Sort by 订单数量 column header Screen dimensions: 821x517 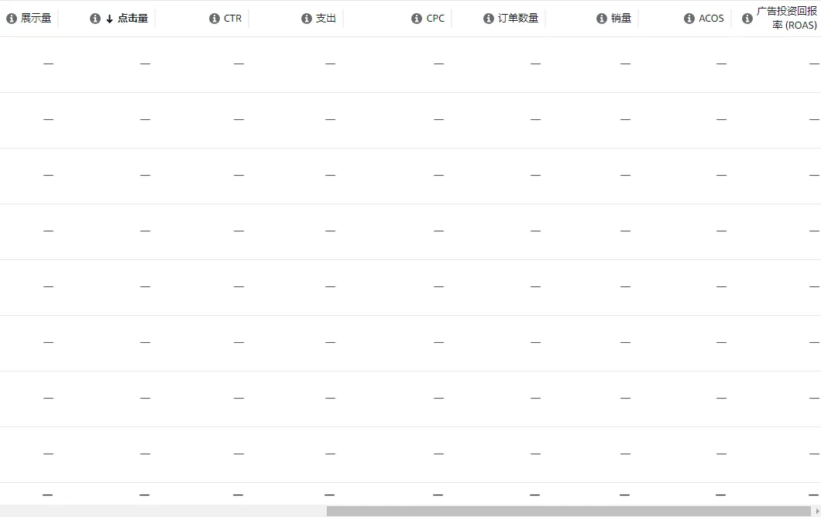(x=518, y=19)
